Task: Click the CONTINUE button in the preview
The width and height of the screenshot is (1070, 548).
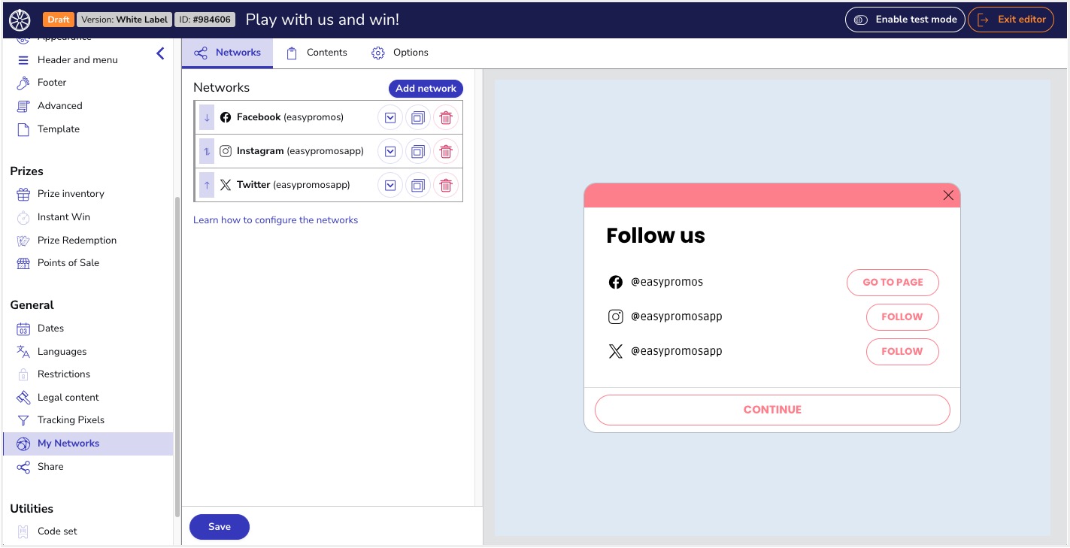Action: [x=772, y=410]
